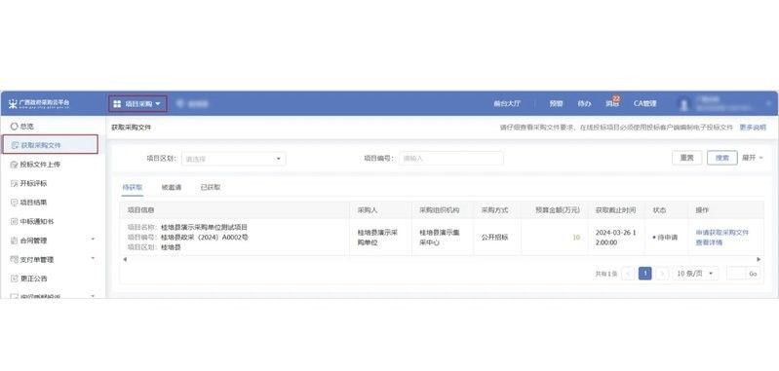Open the 查看详情 link
Image resolution: width=779 pixels, height=371 pixels.
pyautogui.click(x=709, y=242)
